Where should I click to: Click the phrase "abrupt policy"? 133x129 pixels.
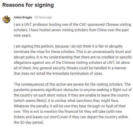[24, 57]
